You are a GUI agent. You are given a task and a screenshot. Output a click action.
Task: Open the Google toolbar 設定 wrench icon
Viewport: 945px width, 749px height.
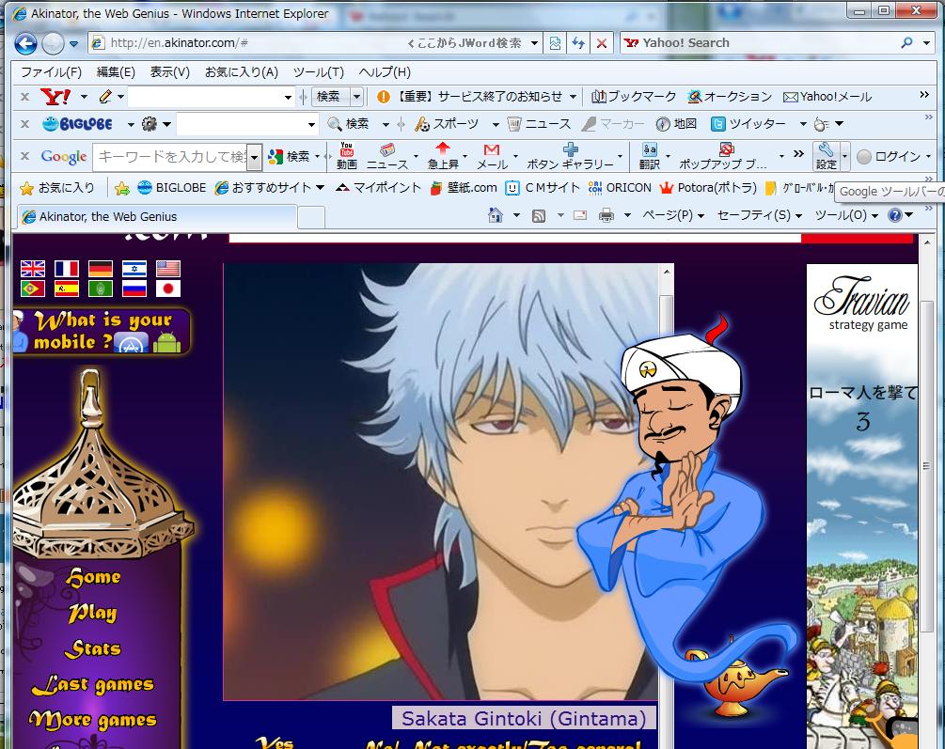tap(826, 156)
